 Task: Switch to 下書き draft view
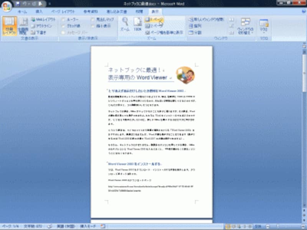point(39,32)
